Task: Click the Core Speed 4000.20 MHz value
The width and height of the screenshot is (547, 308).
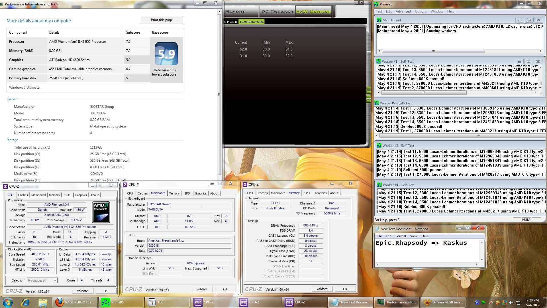Action: [x=40, y=254]
